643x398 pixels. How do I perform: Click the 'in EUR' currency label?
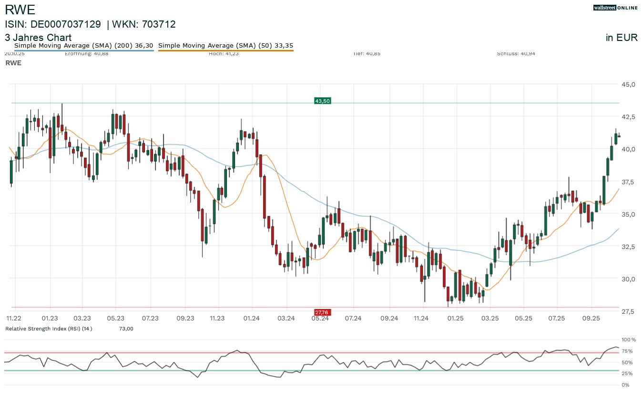622,38
